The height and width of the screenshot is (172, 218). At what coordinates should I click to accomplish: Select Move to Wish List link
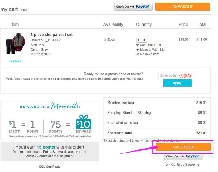152,50
